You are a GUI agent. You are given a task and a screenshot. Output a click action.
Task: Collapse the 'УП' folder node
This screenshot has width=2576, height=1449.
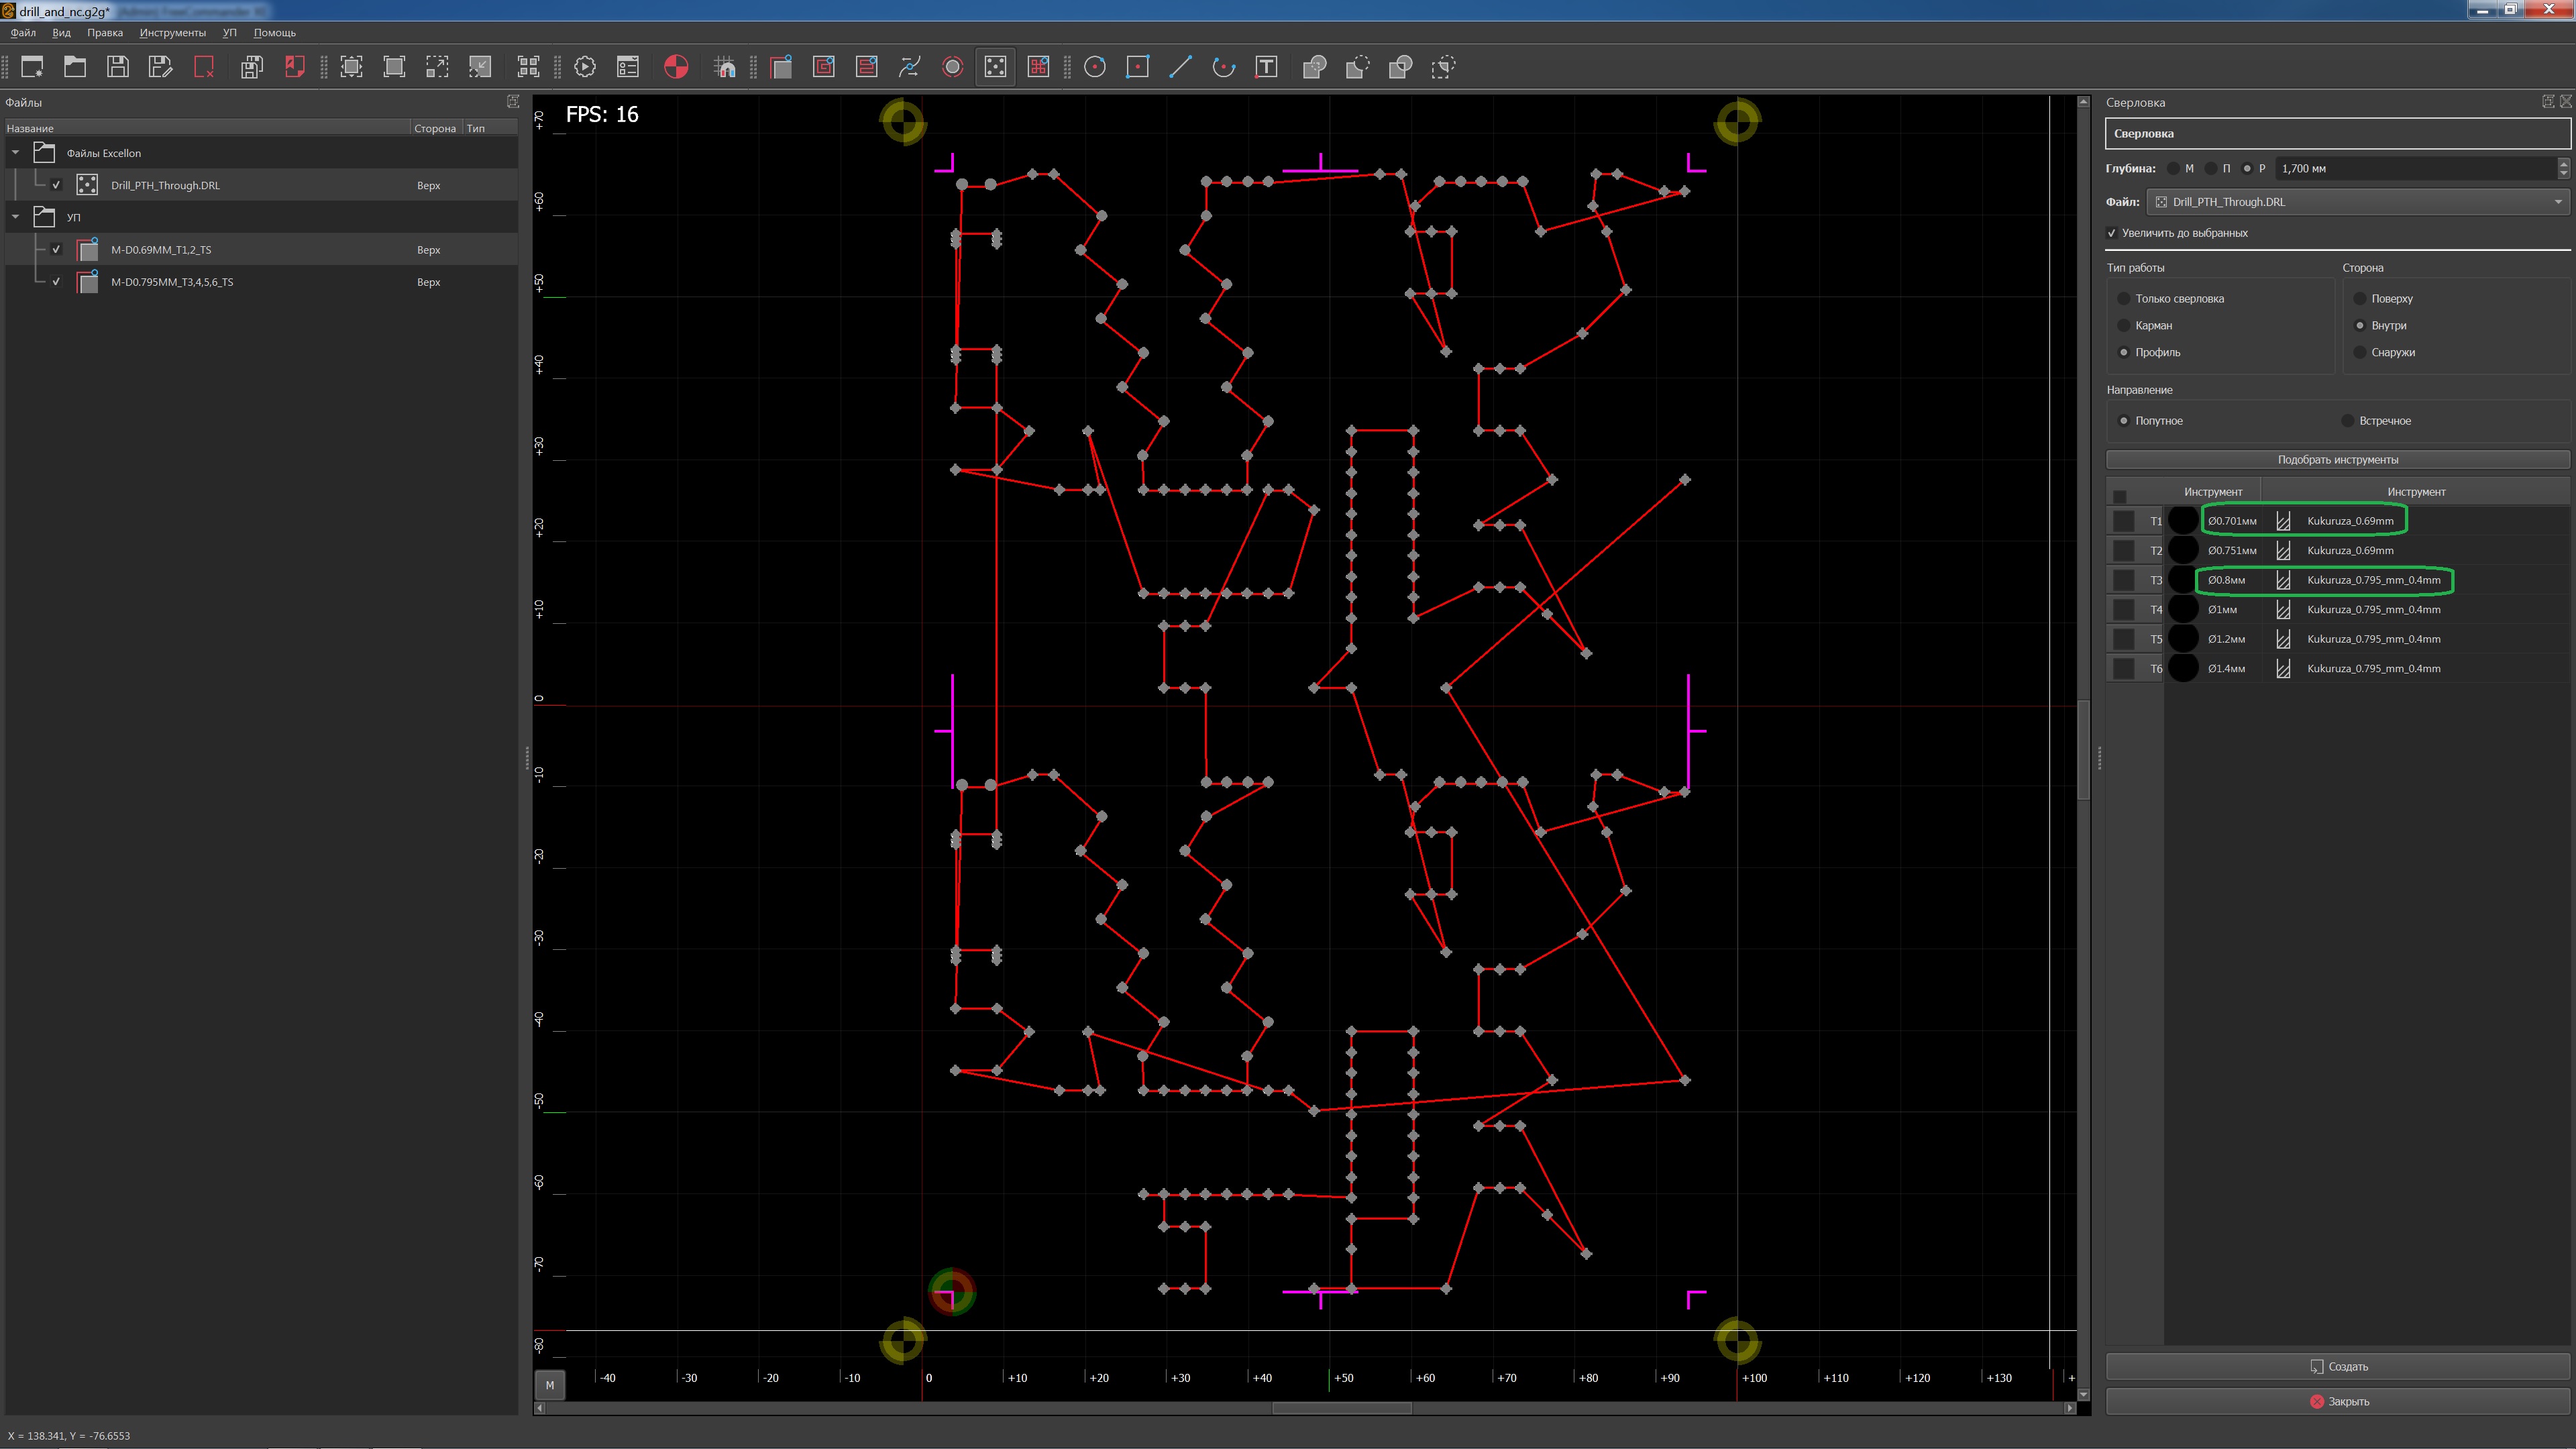coord(16,217)
